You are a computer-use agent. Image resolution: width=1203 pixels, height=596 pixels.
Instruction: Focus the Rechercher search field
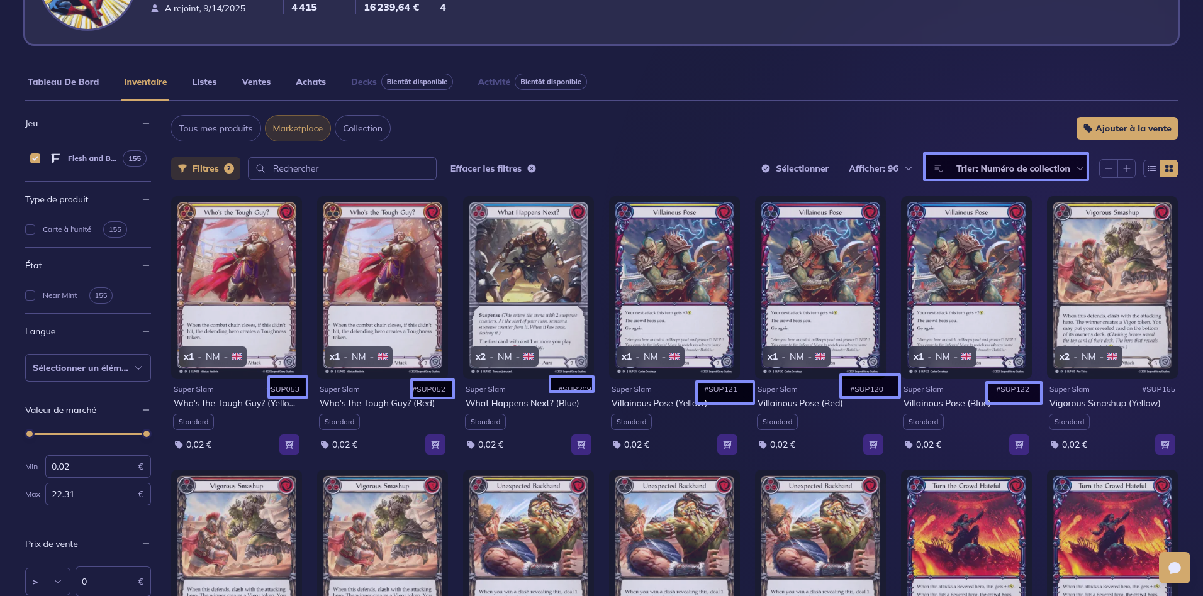click(x=349, y=168)
